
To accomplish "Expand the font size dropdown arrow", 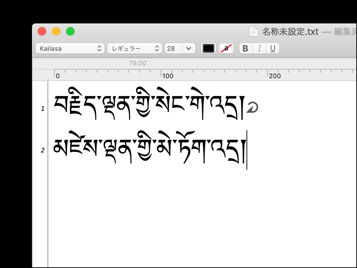I will tap(189, 49).
